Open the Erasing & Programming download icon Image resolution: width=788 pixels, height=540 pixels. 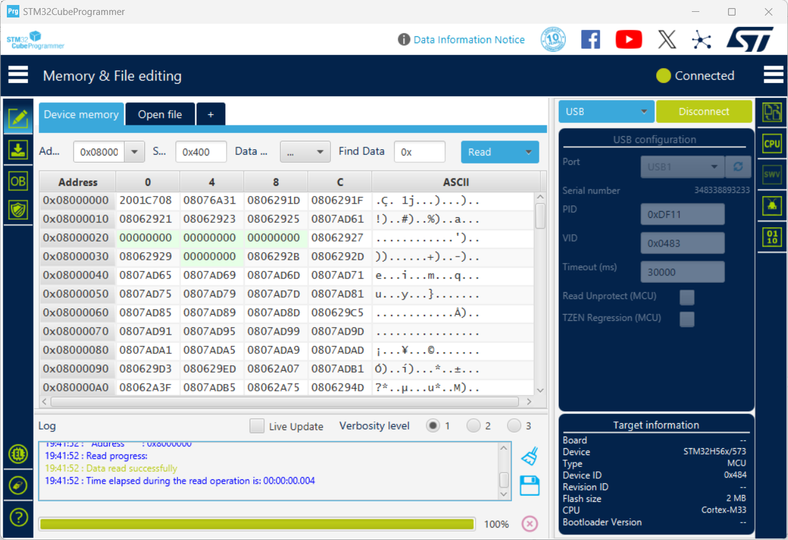17,150
